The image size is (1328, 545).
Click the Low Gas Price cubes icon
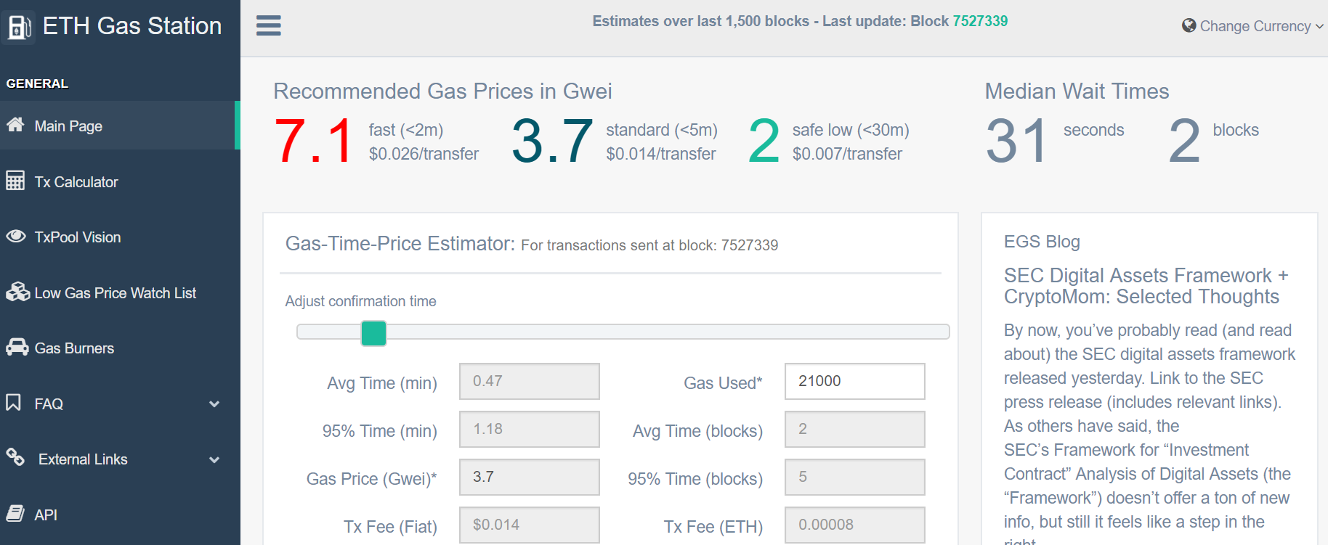(x=17, y=292)
